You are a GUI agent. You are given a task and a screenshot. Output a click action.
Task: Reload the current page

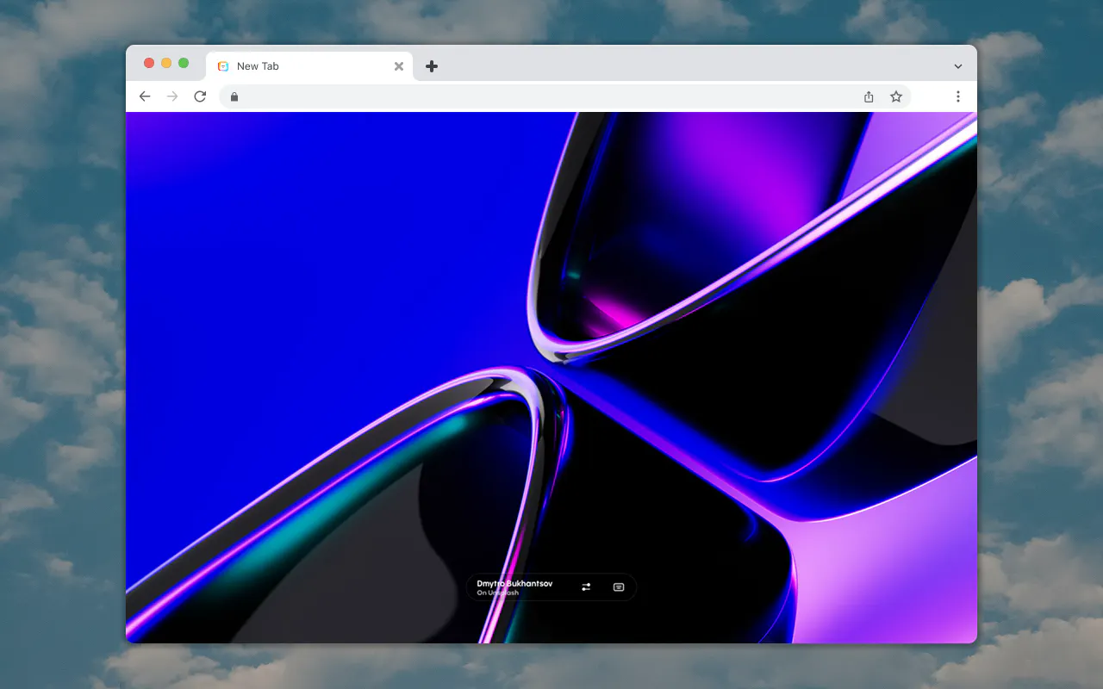tap(200, 96)
